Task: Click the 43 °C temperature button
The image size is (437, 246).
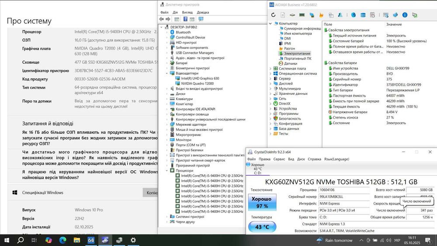Action: point(262,227)
